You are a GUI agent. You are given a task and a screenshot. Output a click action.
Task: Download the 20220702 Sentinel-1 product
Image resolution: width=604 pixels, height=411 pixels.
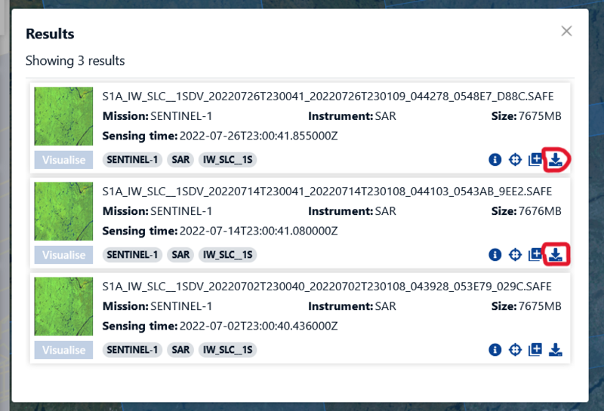tap(556, 349)
